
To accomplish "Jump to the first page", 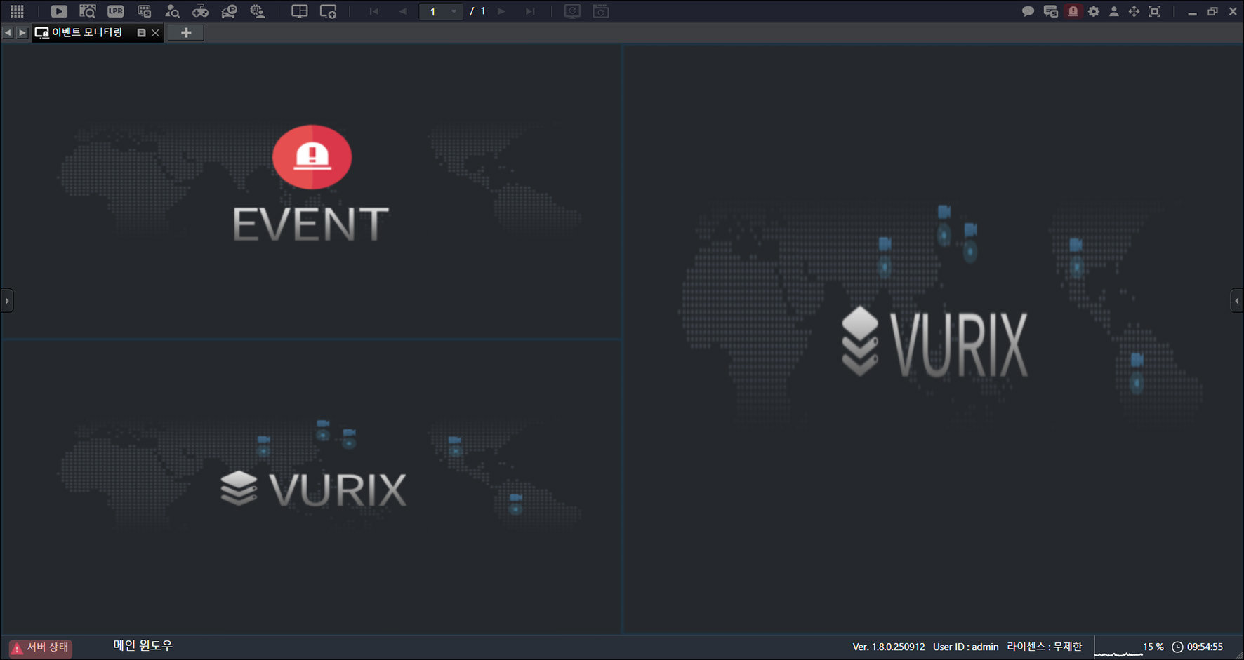I will (x=374, y=11).
